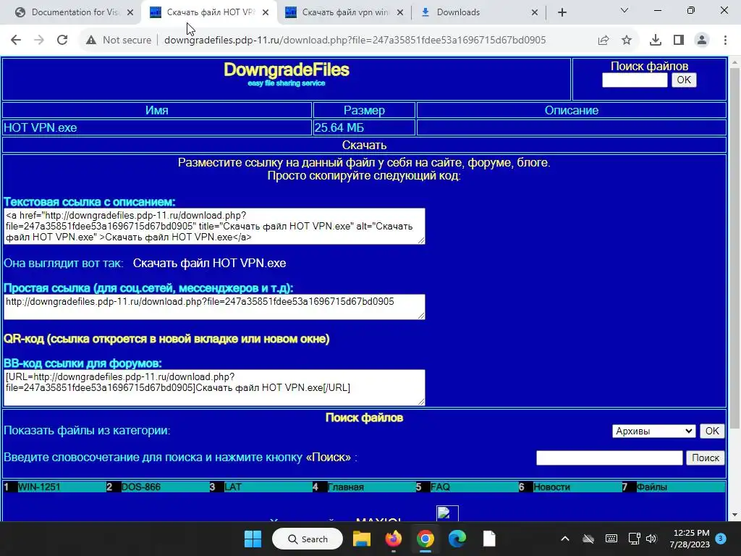
Task: Share this page via the share icon
Action: 604,41
